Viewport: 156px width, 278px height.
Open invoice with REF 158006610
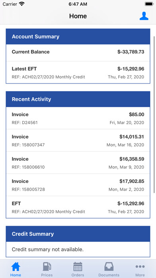pyautogui.click(x=78, y=163)
